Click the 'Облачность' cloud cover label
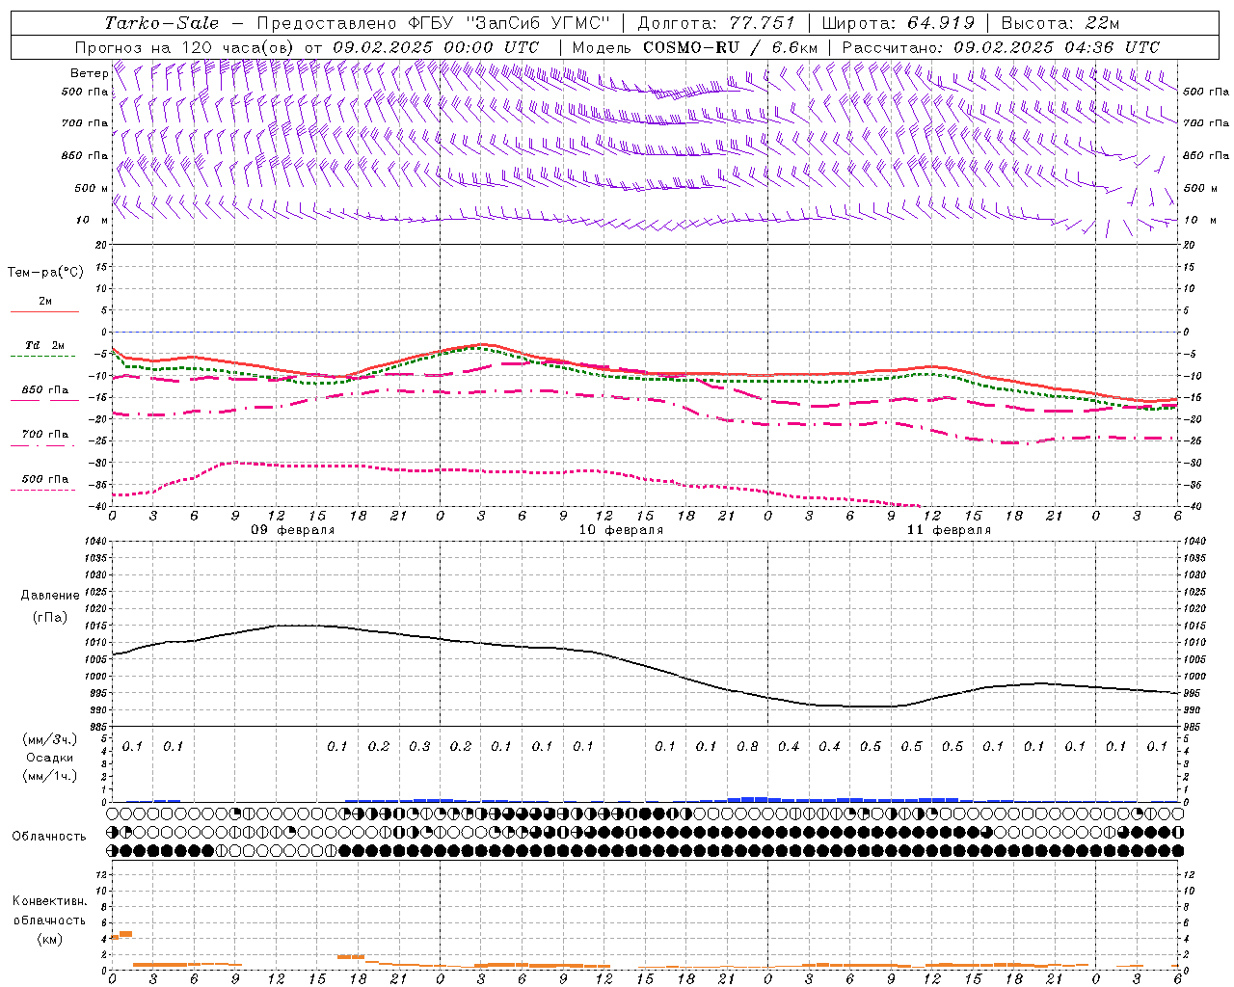1234x987 pixels. coord(49,837)
